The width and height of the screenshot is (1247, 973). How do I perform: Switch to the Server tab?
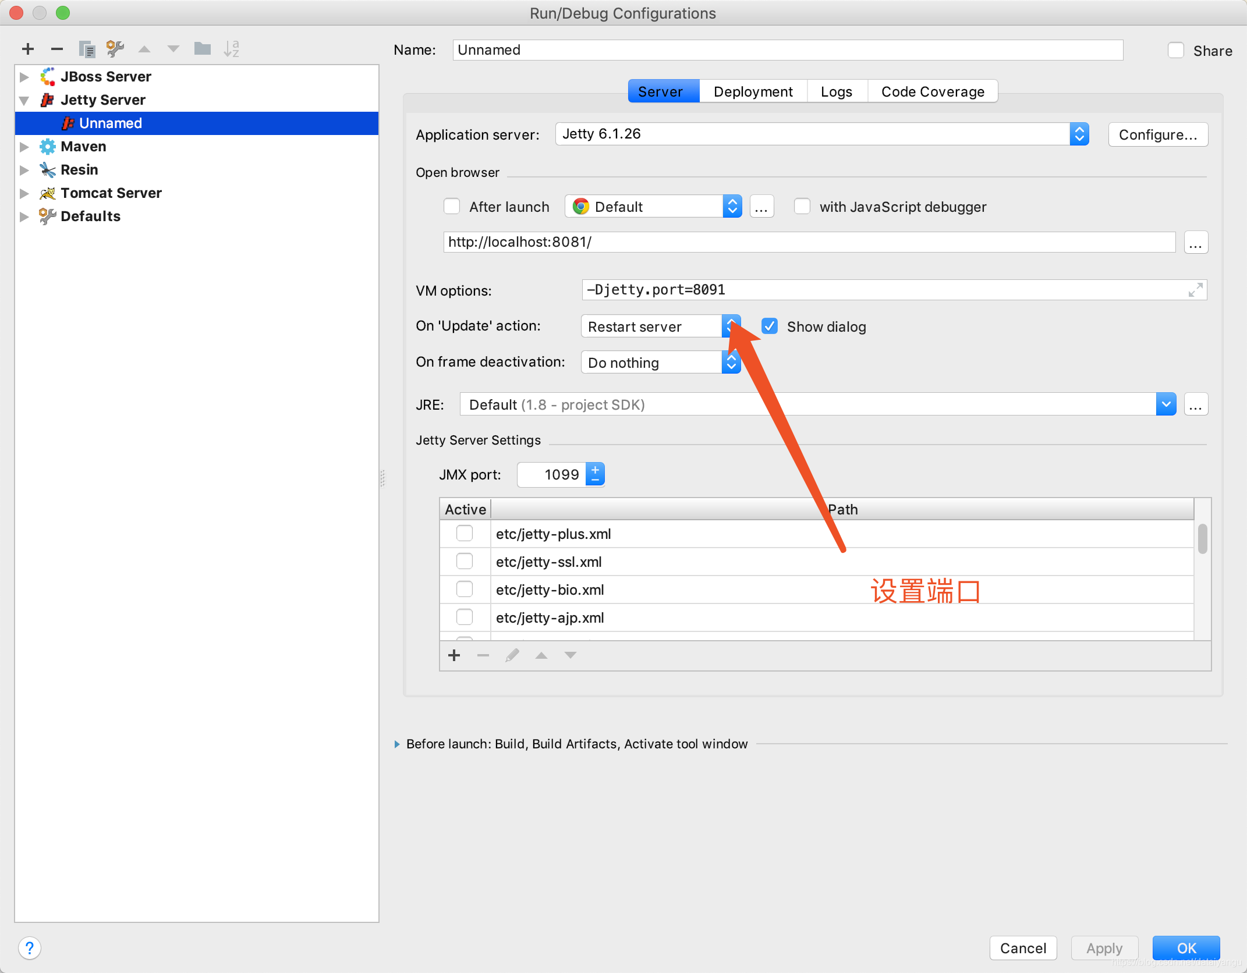[664, 91]
